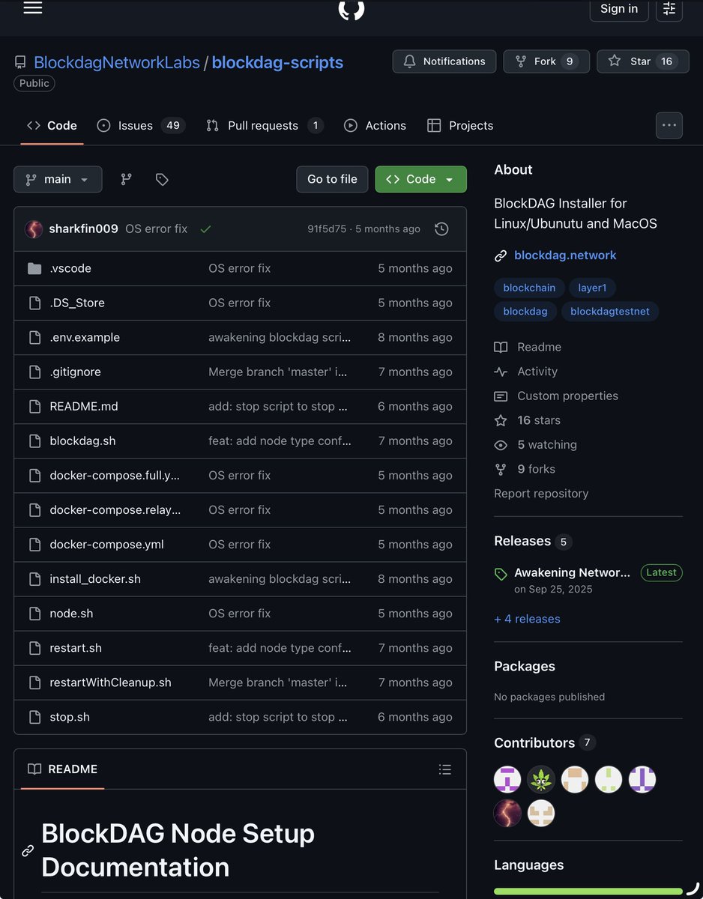
Task: Open blockdag-scripts repository link
Action: [x=277, y=62]
